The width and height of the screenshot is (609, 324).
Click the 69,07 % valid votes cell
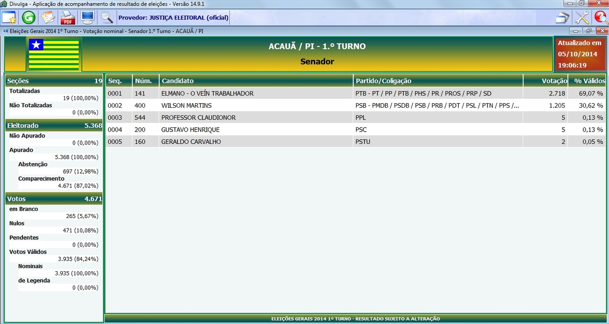pos(587,93)
